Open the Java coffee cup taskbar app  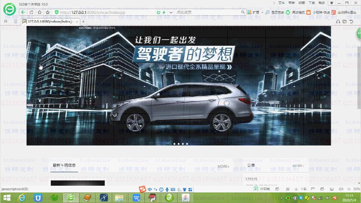tap(185, 198)
